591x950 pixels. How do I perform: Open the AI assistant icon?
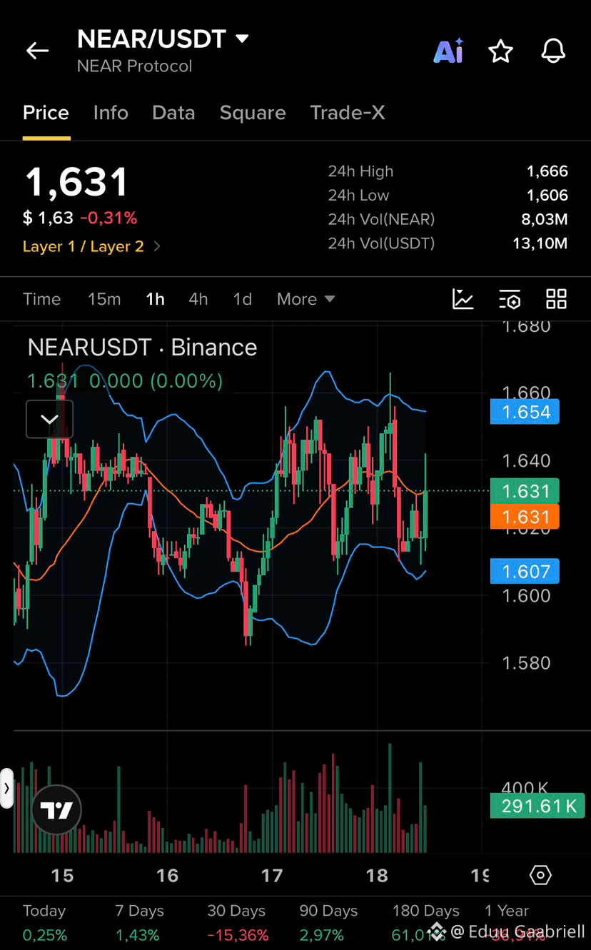449,51
